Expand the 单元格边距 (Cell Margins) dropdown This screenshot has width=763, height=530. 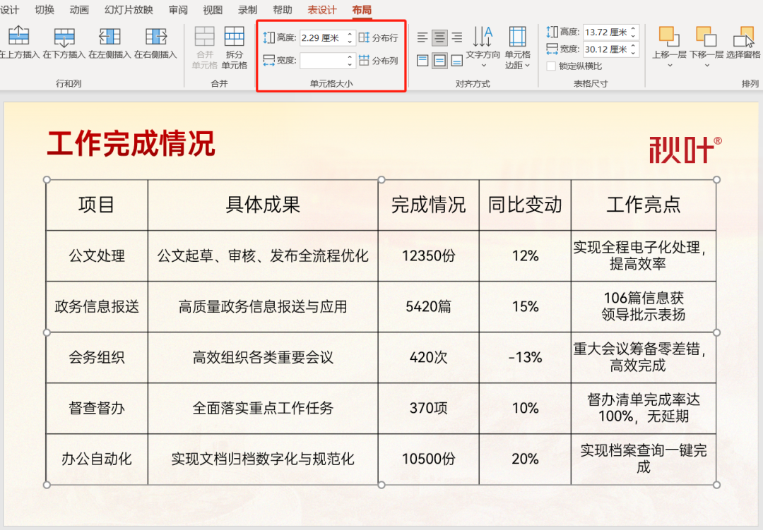(518, 48)
